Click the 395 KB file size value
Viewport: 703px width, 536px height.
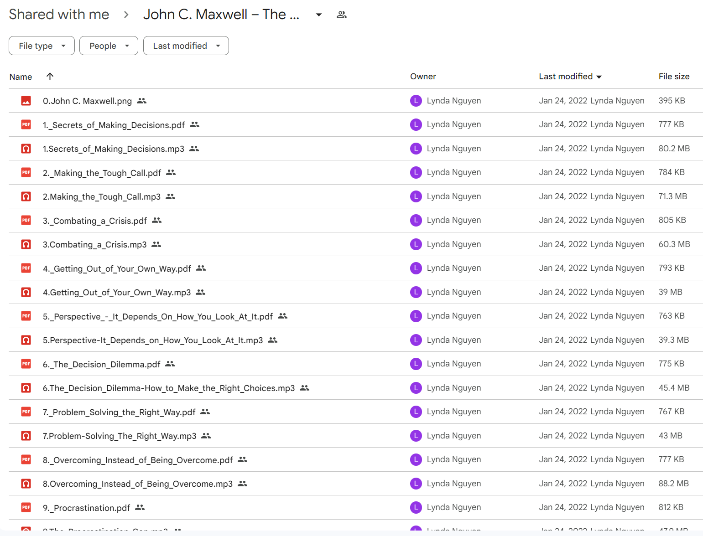(x=672, y=101)
